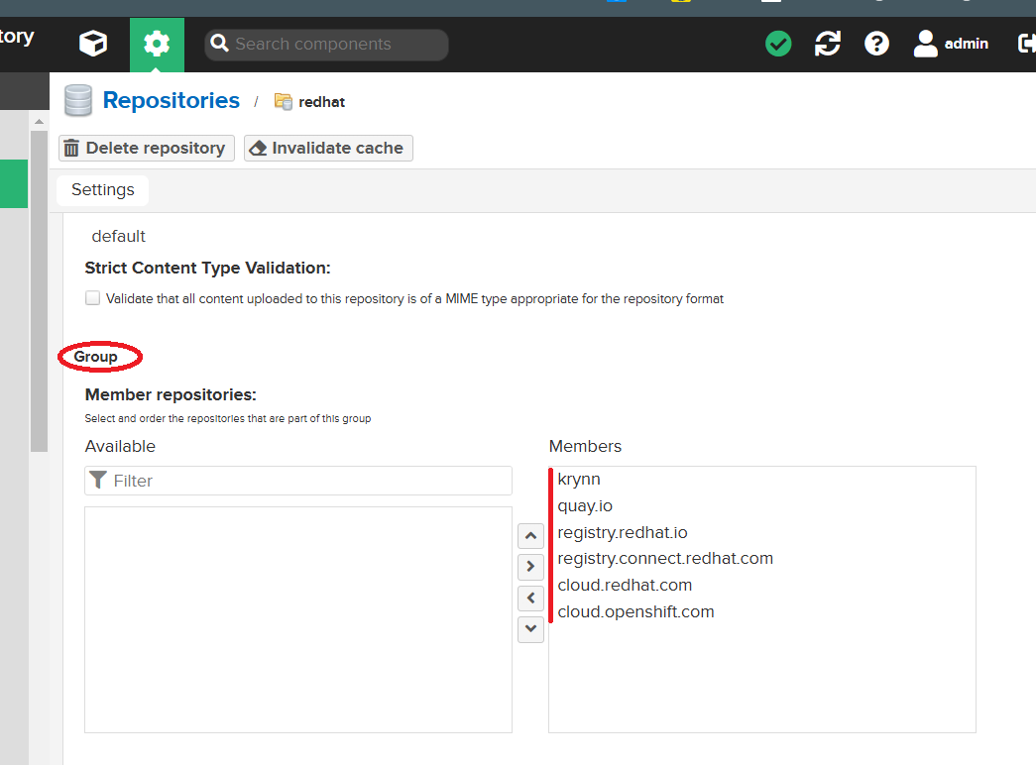
Task: Click the green system status checkmark
Action: tap(778, 44)
